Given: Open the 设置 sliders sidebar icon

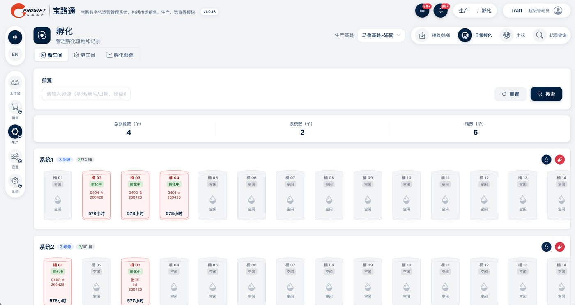Looking at the screenshot, I should [x=15, y=156].
